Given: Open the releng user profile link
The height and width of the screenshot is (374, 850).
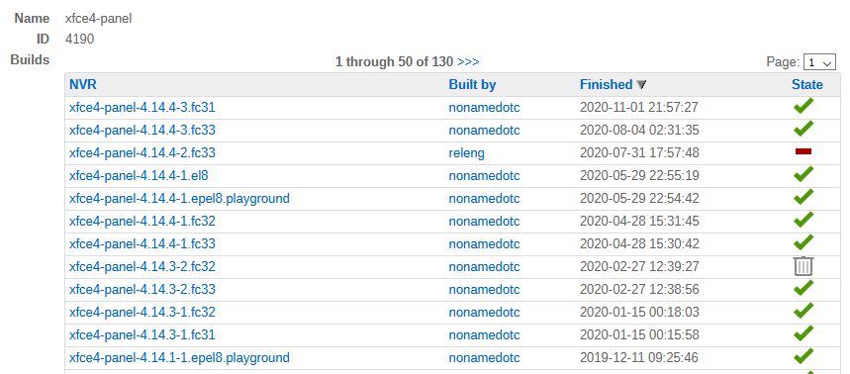Looking at the screenshot, I should click(x=466, y=153).
